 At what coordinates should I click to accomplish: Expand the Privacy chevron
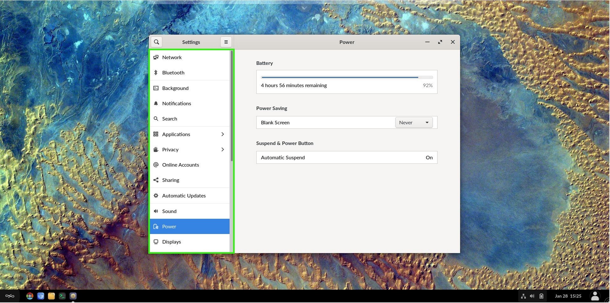click(222, 149)
